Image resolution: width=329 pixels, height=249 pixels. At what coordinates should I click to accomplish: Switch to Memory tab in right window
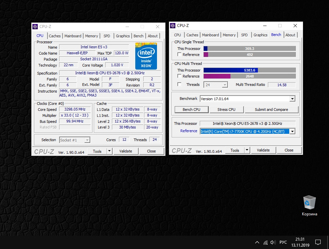click(229, 35)
